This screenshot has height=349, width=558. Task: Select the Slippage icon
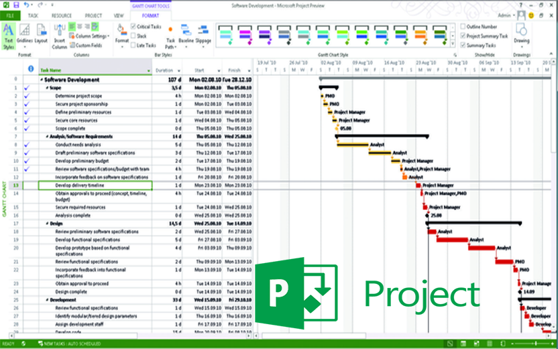click(x=203, y=34)
